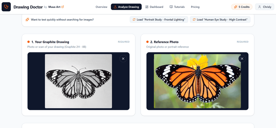Select the Analyze Drawing tab

pos(126,7)
